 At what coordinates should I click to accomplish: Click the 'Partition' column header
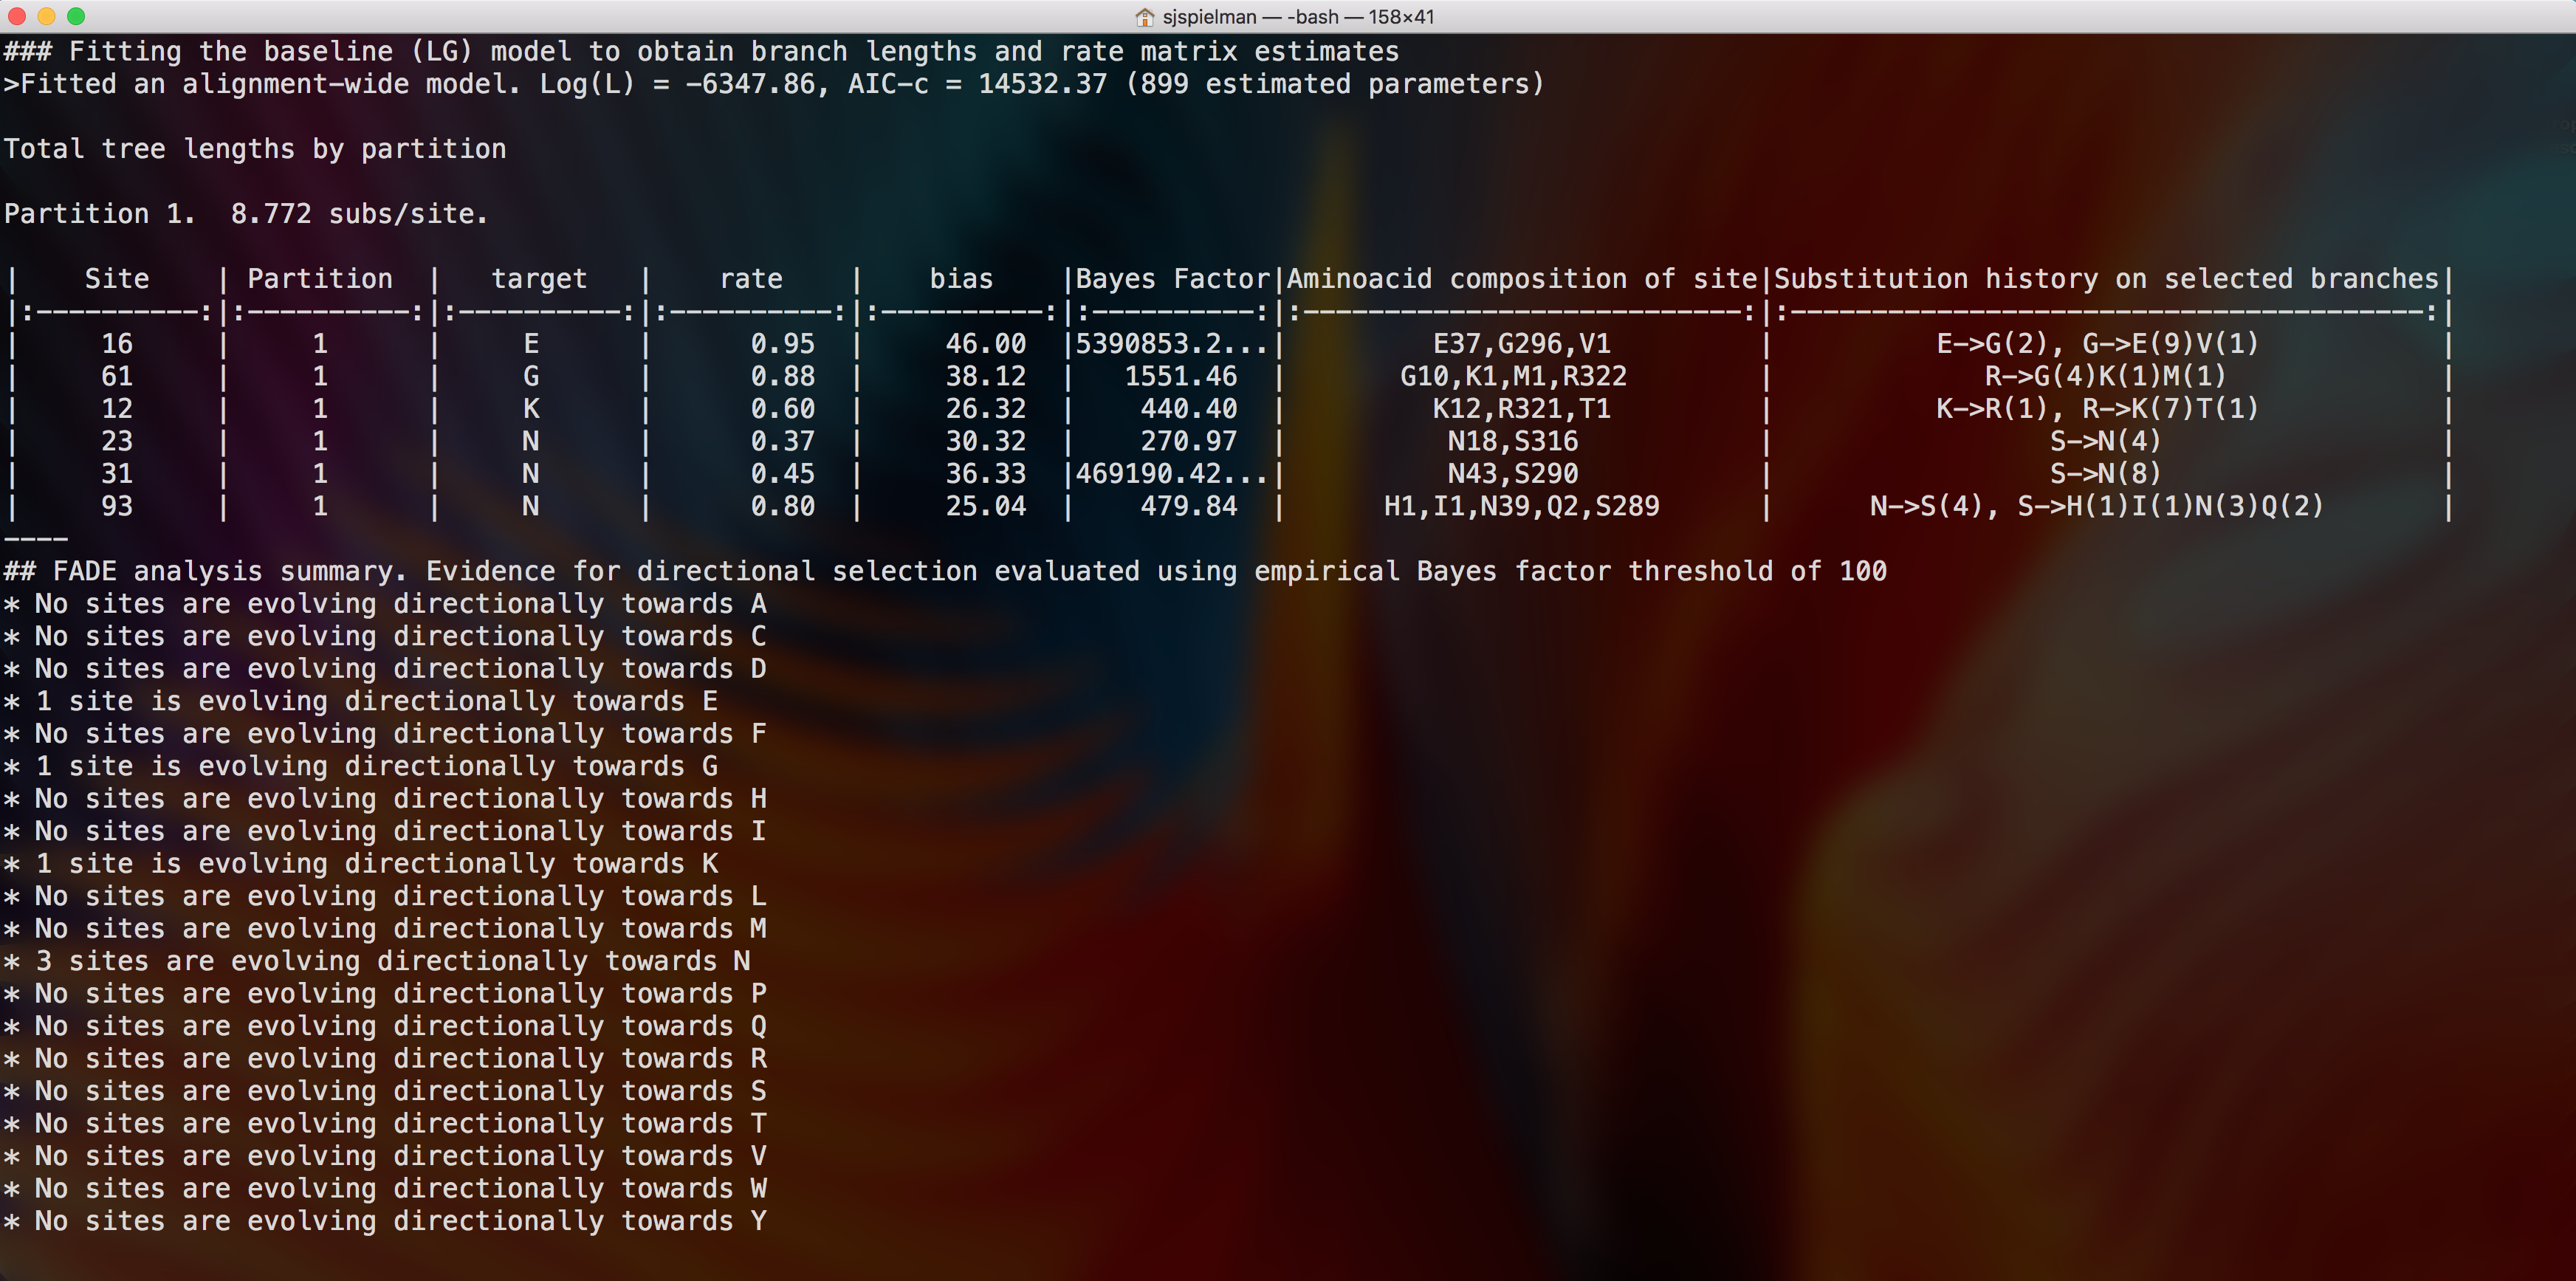click(320, 279)
